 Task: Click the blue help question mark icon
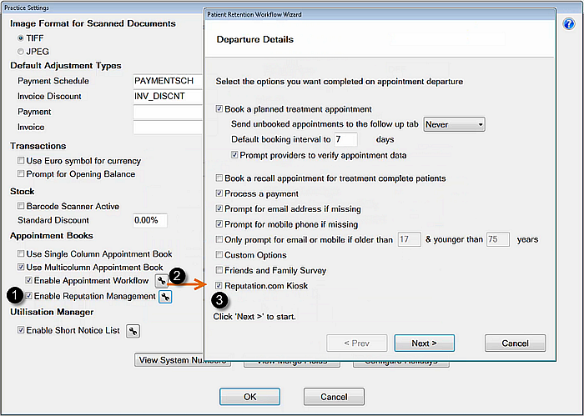pos(569,24)
